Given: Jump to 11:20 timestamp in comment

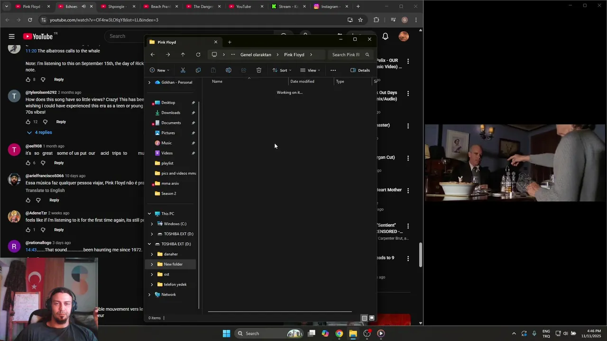Looking at the screenshot, I should coord(31,51).
